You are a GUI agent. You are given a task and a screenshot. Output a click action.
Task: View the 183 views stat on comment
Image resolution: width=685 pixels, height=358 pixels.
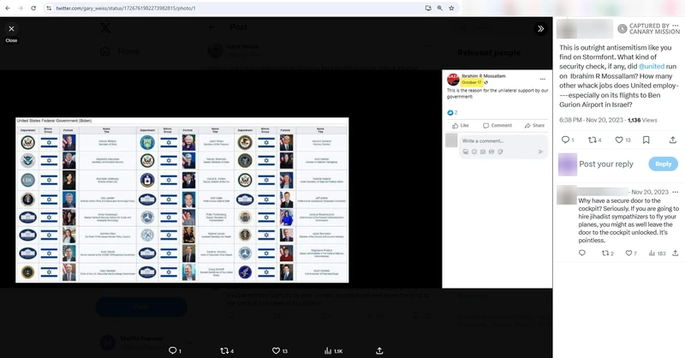[657, 254]
